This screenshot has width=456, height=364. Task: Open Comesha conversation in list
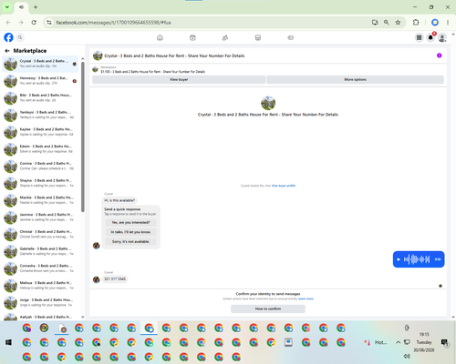(40, 268)
